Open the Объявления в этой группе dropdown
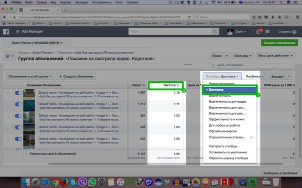 pyautogui.click(x=29, y=76)
